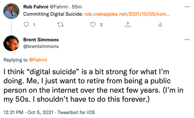
Task: Retweet Rob Fahrni's tweet
Action: [x=61, y=25]
